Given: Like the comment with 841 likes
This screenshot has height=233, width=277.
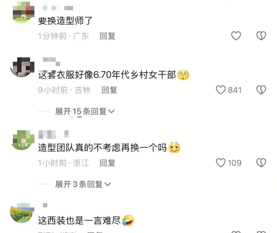Looking at the screenshot, I should [221, 90].
